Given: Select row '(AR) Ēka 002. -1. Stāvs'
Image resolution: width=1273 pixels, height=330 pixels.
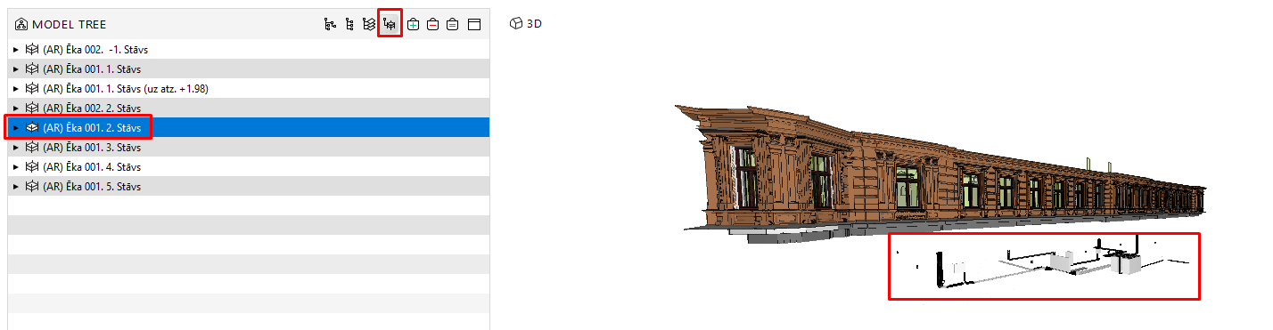Looking at the screenshot, I should tap(249, 49).
